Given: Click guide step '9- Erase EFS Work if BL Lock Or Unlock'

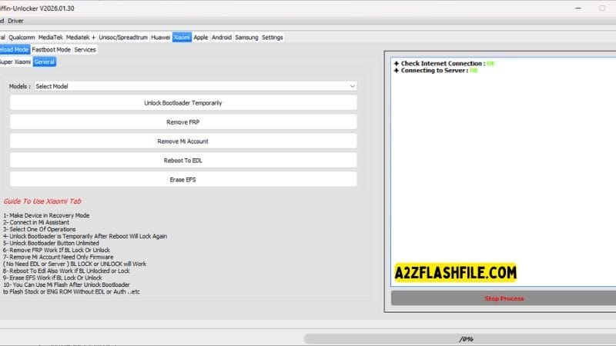Looking at the screenshot, I should [x=52, y=278].
